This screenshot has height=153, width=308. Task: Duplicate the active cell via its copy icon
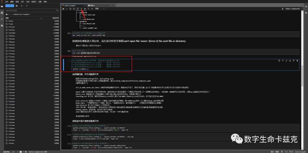click(279, 61)
